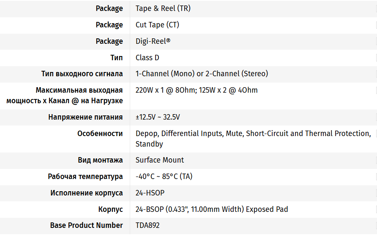Image resolution: width=377 pixels, height=238 pixels.
Task: Enable the checkbox for the Class D row
Action: pyautogui.click(x=376, y=58)
